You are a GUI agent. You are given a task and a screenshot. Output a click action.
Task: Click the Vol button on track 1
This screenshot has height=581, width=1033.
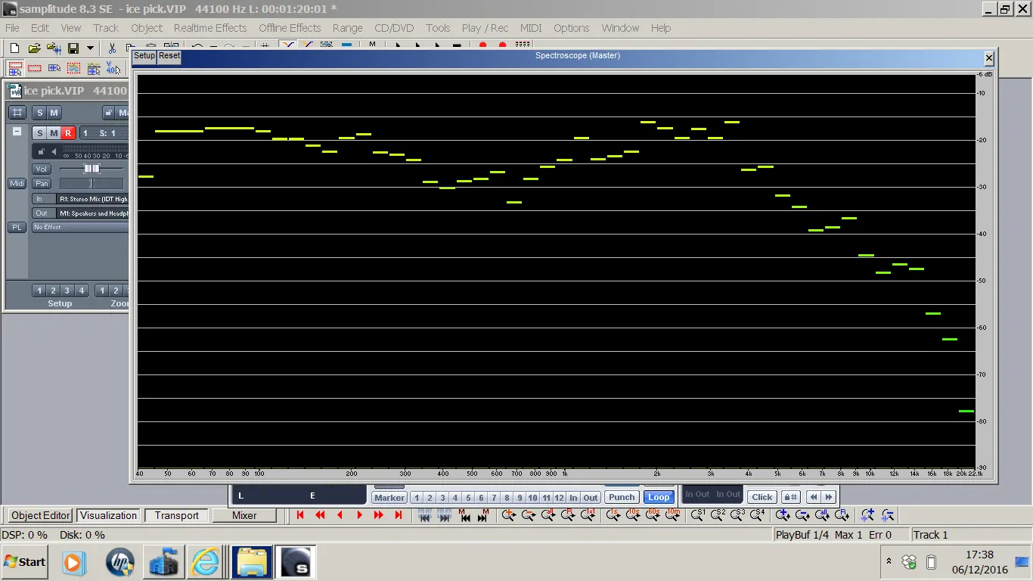click(x=42, y=169)
